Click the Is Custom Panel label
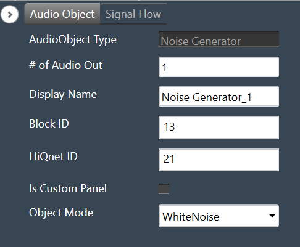 click(x=68, y=188)
